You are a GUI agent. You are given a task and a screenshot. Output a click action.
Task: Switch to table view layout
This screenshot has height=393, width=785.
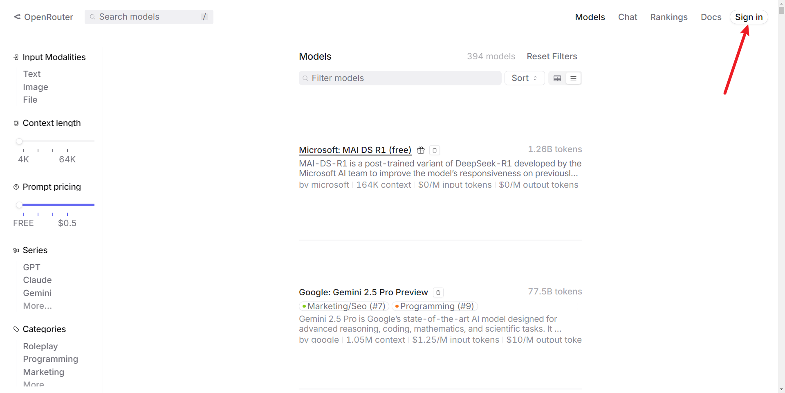557,78
